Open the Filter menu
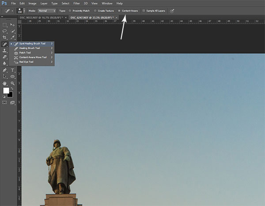 77,3
